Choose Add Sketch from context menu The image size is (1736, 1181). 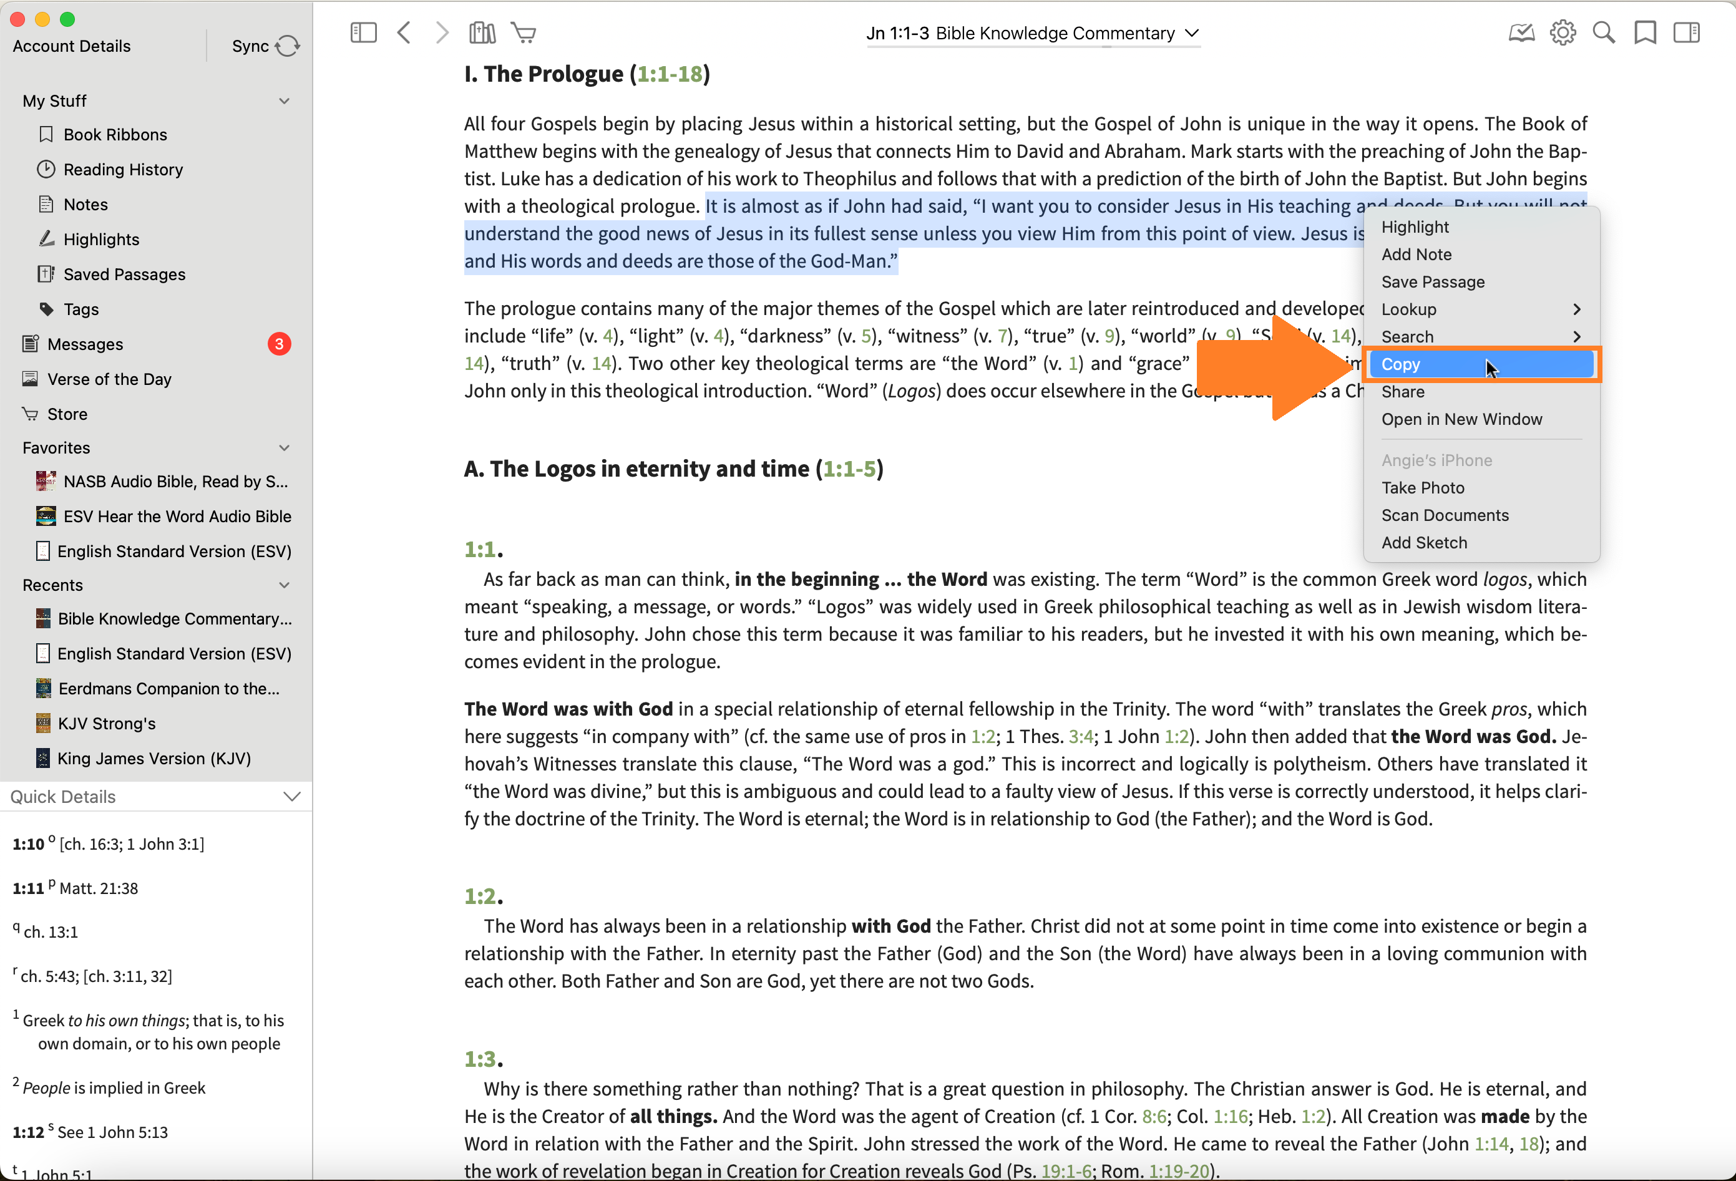click(x=1481, y=543)
